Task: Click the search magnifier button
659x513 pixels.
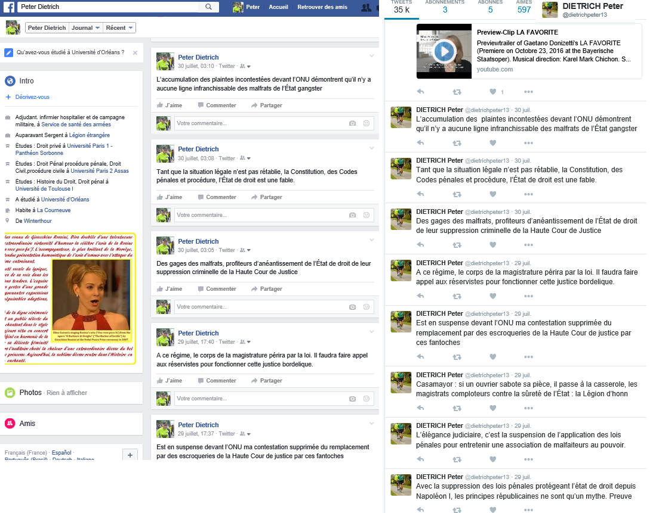Action: [x=208, y=7]
